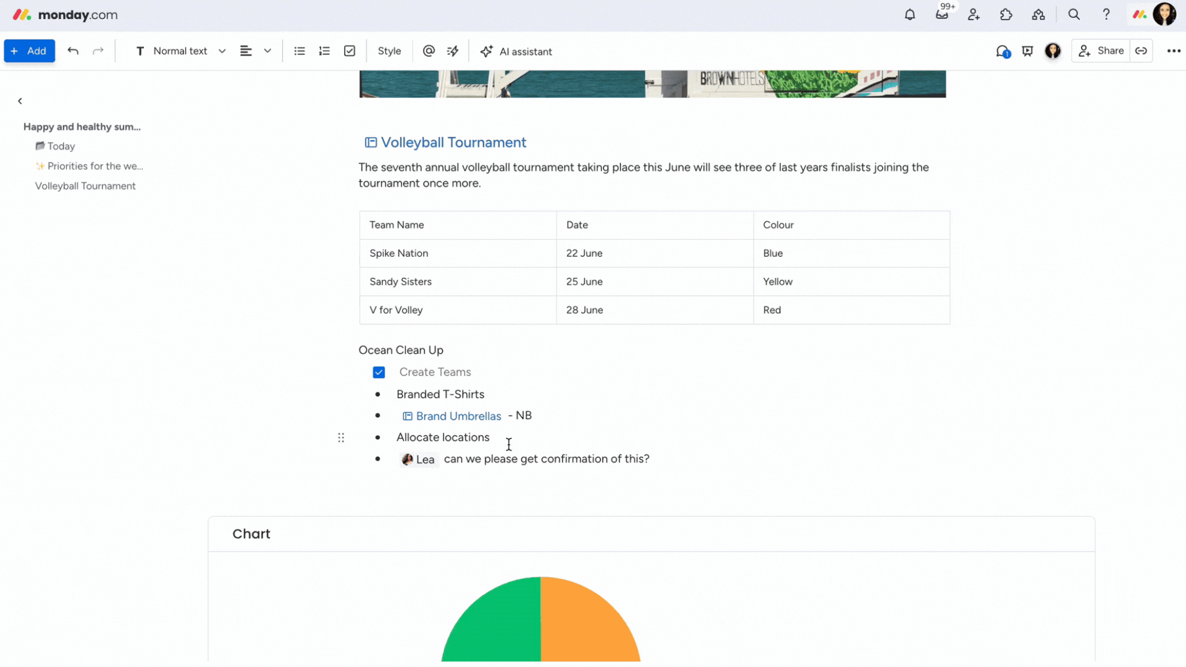Screen dimensions: 1186x667
Task: Open the Style menu
Action: [389, 51]
